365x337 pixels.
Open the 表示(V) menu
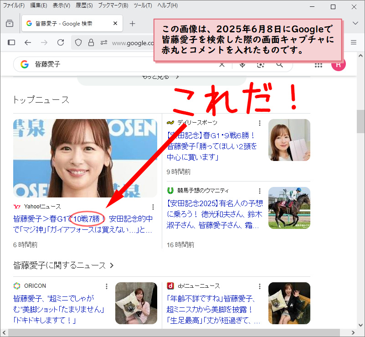click(61, 5)
